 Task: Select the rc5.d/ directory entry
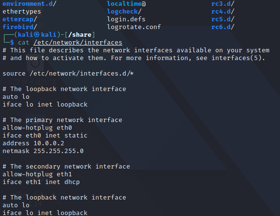[222, 19]
